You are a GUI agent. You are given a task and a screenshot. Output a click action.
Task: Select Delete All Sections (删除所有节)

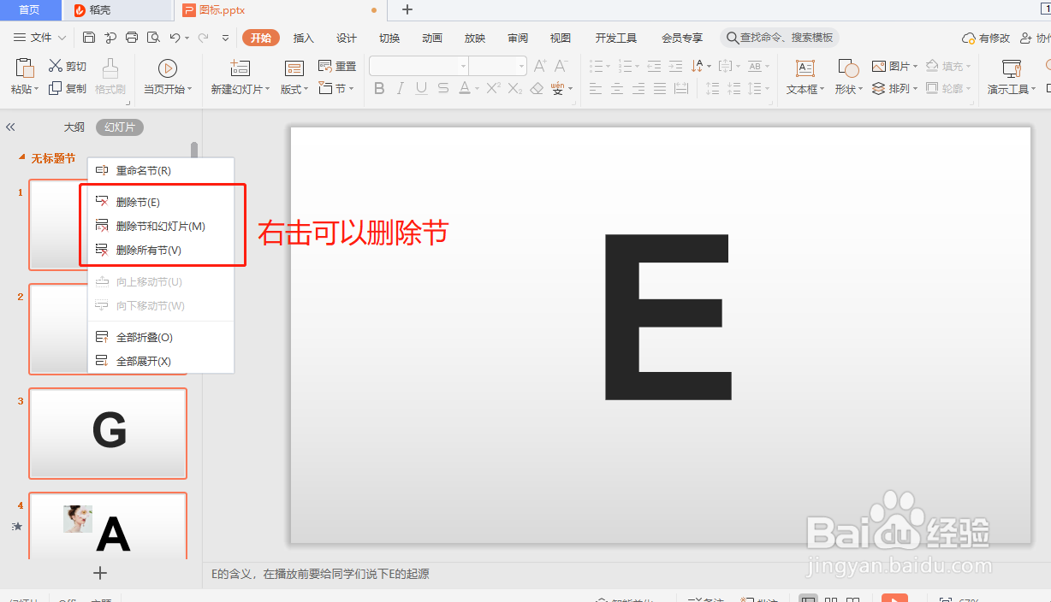point(161,250)
